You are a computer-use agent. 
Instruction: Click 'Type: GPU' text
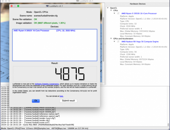(124, 49)
